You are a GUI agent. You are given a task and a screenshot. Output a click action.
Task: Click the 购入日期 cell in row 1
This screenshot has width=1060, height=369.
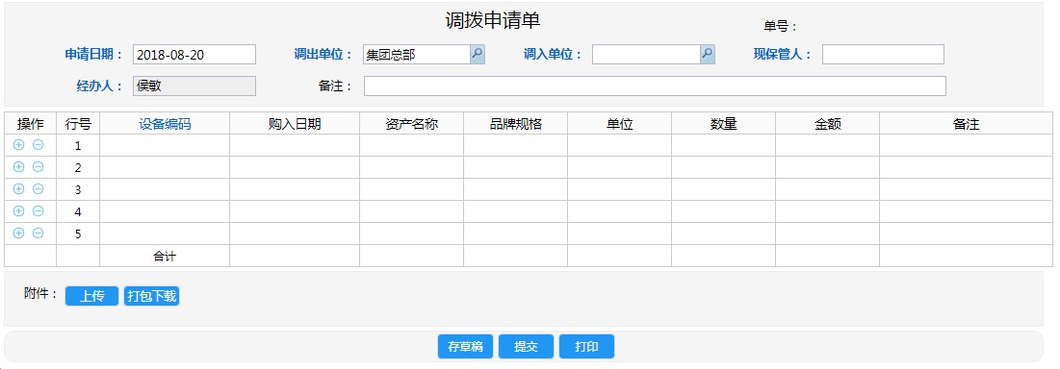pos(295,145)
